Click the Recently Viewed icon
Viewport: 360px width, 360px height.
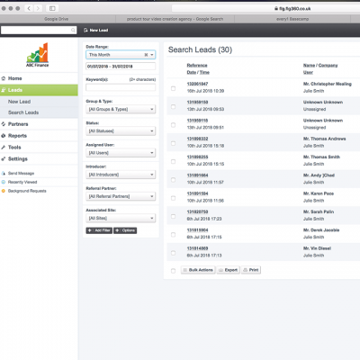(4, 182)
